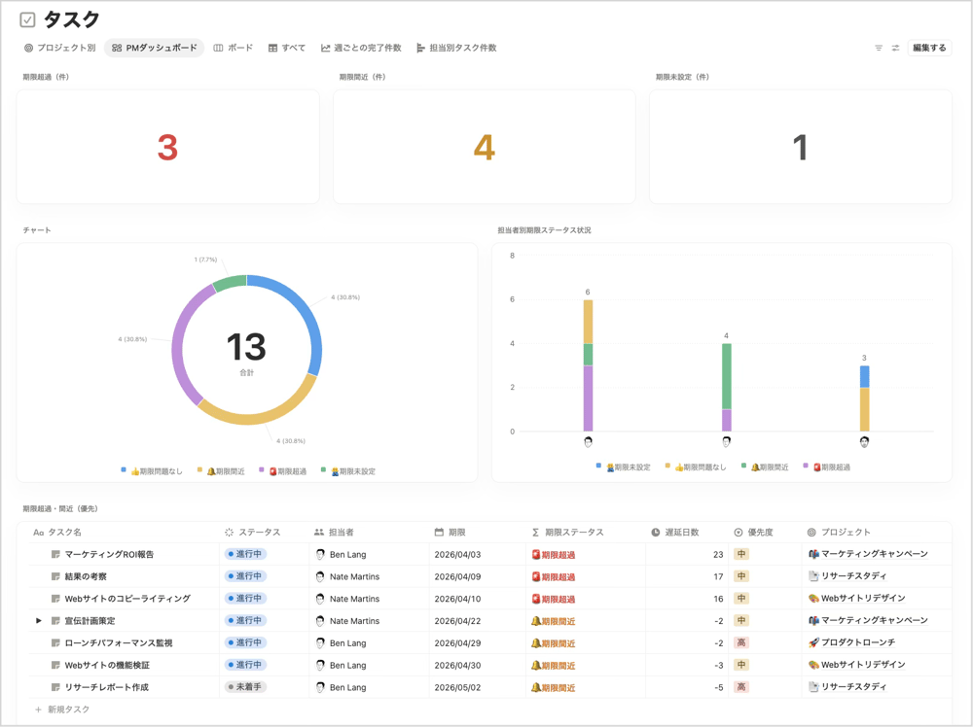The width and height of the screenshot is (973, 727).
Task: Click the filter icon in the top toolbar
Action: coord(879,47)
